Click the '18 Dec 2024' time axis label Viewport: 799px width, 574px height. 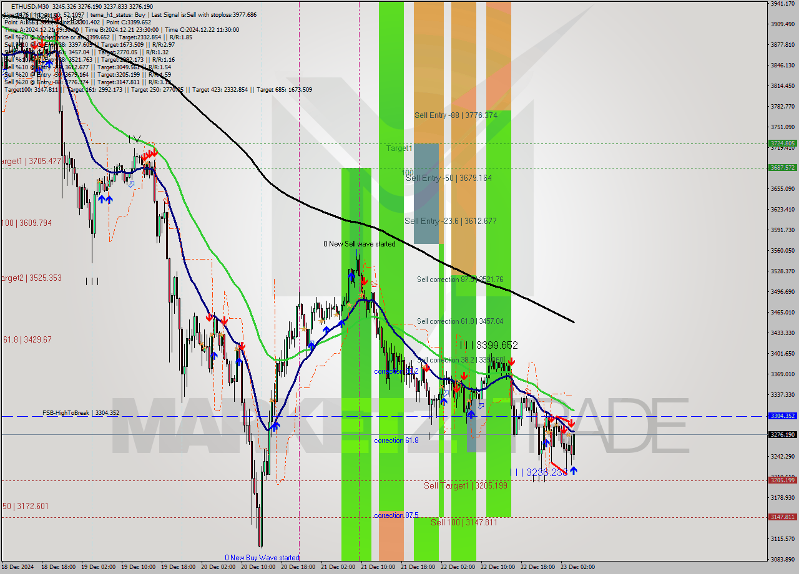(x=18, y=567)
